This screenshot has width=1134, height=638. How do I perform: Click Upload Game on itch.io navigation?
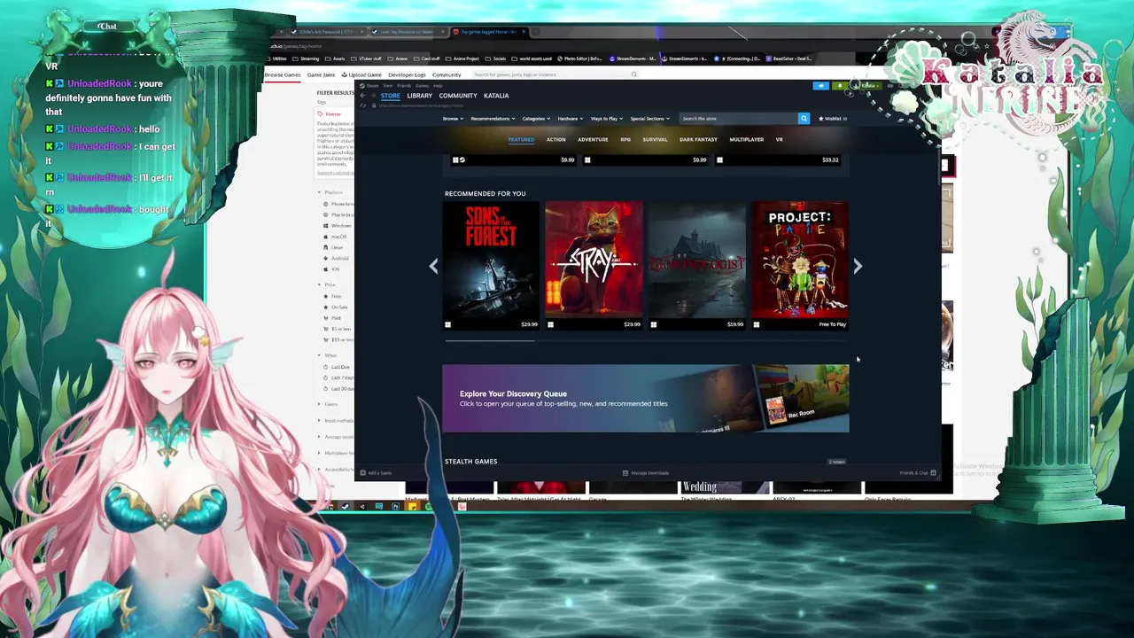pyautogui.click(x=361, y=74)
